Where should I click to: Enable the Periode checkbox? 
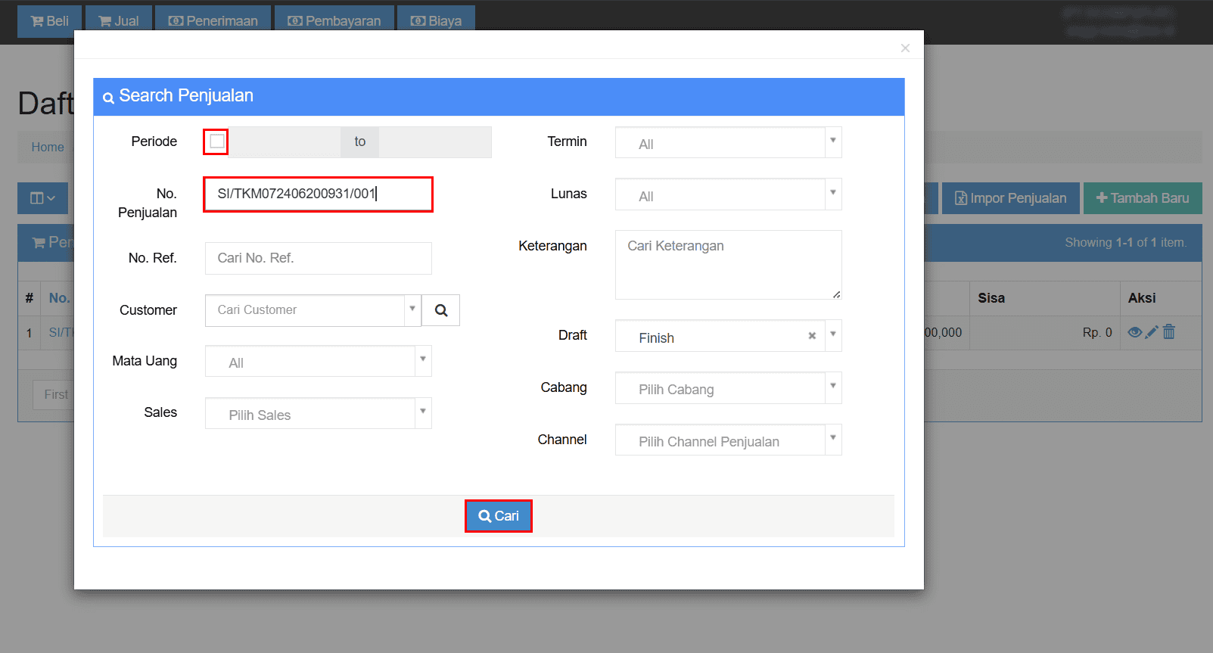coord(216,141)
